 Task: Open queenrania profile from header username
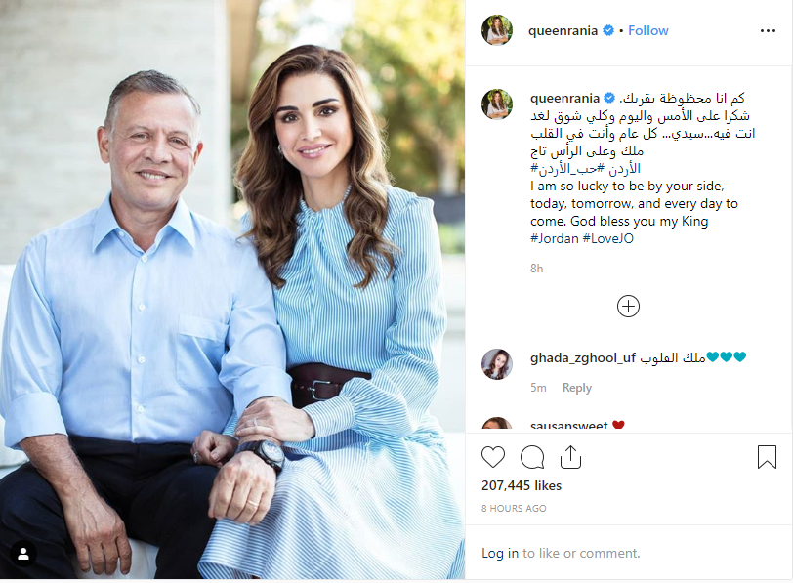pos(563,31)
